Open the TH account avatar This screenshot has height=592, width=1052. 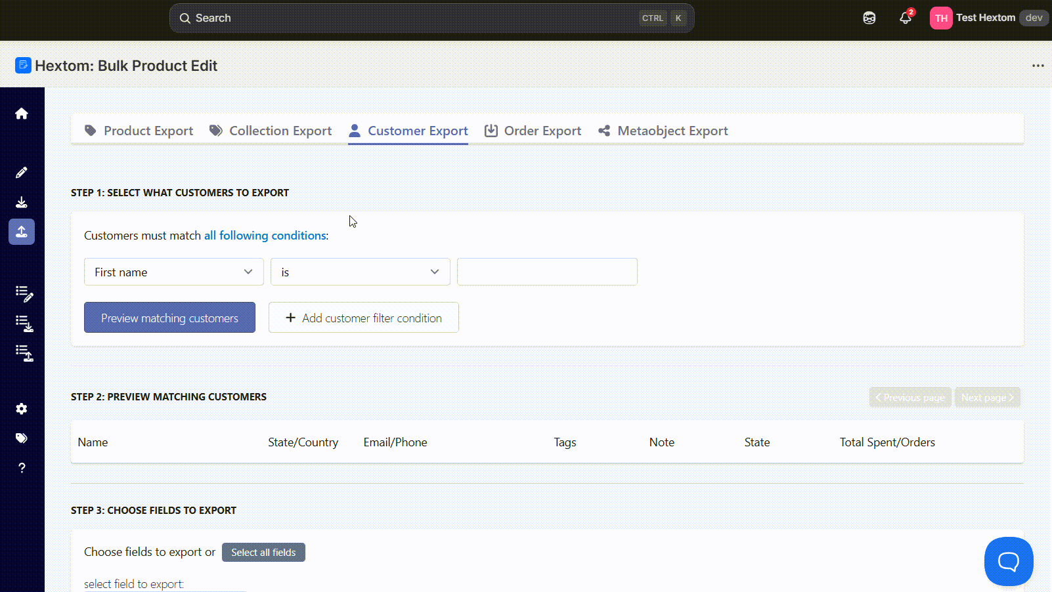click(941, 18)
